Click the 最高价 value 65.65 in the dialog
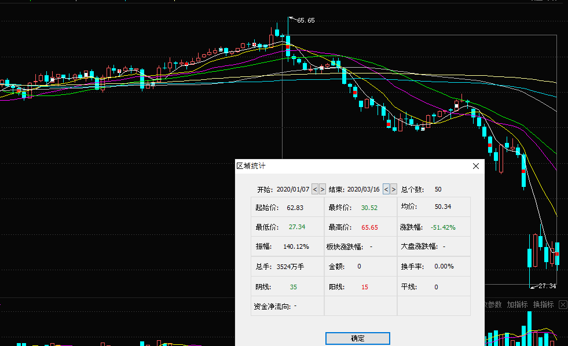 (369, 227)
